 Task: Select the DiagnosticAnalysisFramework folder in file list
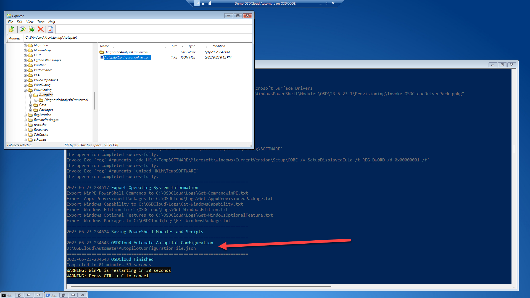coord(126,52)
